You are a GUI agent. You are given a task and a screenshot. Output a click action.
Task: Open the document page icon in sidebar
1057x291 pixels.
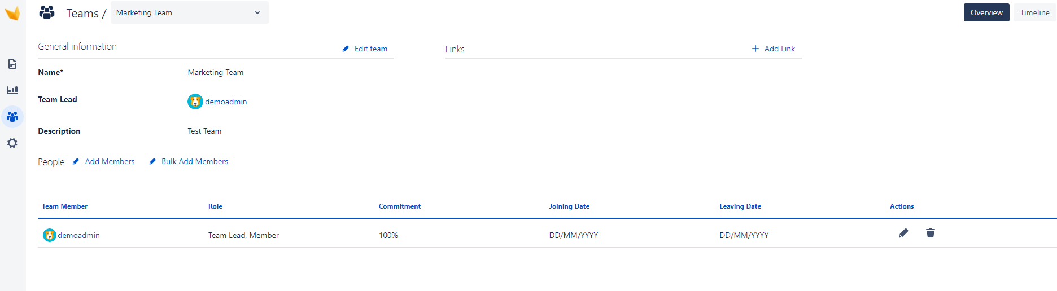coord(12,64)
